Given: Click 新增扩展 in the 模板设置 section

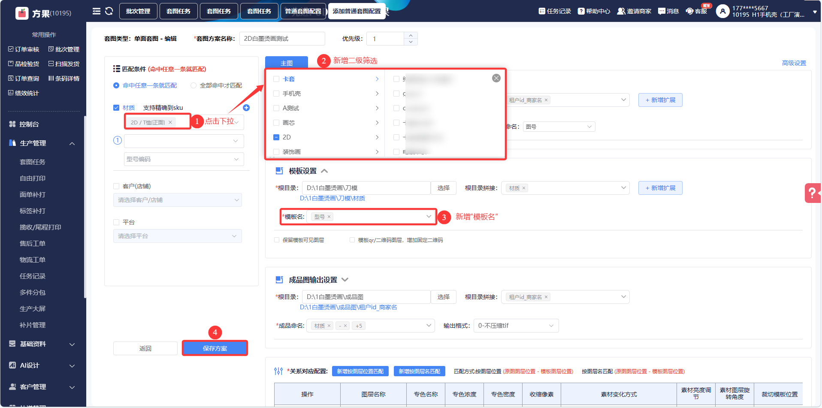Looking at the screenshot, I should [660, 188].
